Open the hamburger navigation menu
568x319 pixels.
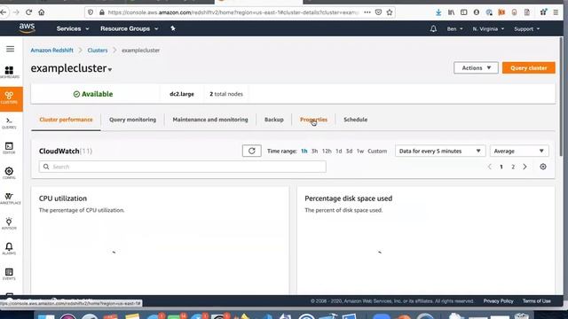10,49
